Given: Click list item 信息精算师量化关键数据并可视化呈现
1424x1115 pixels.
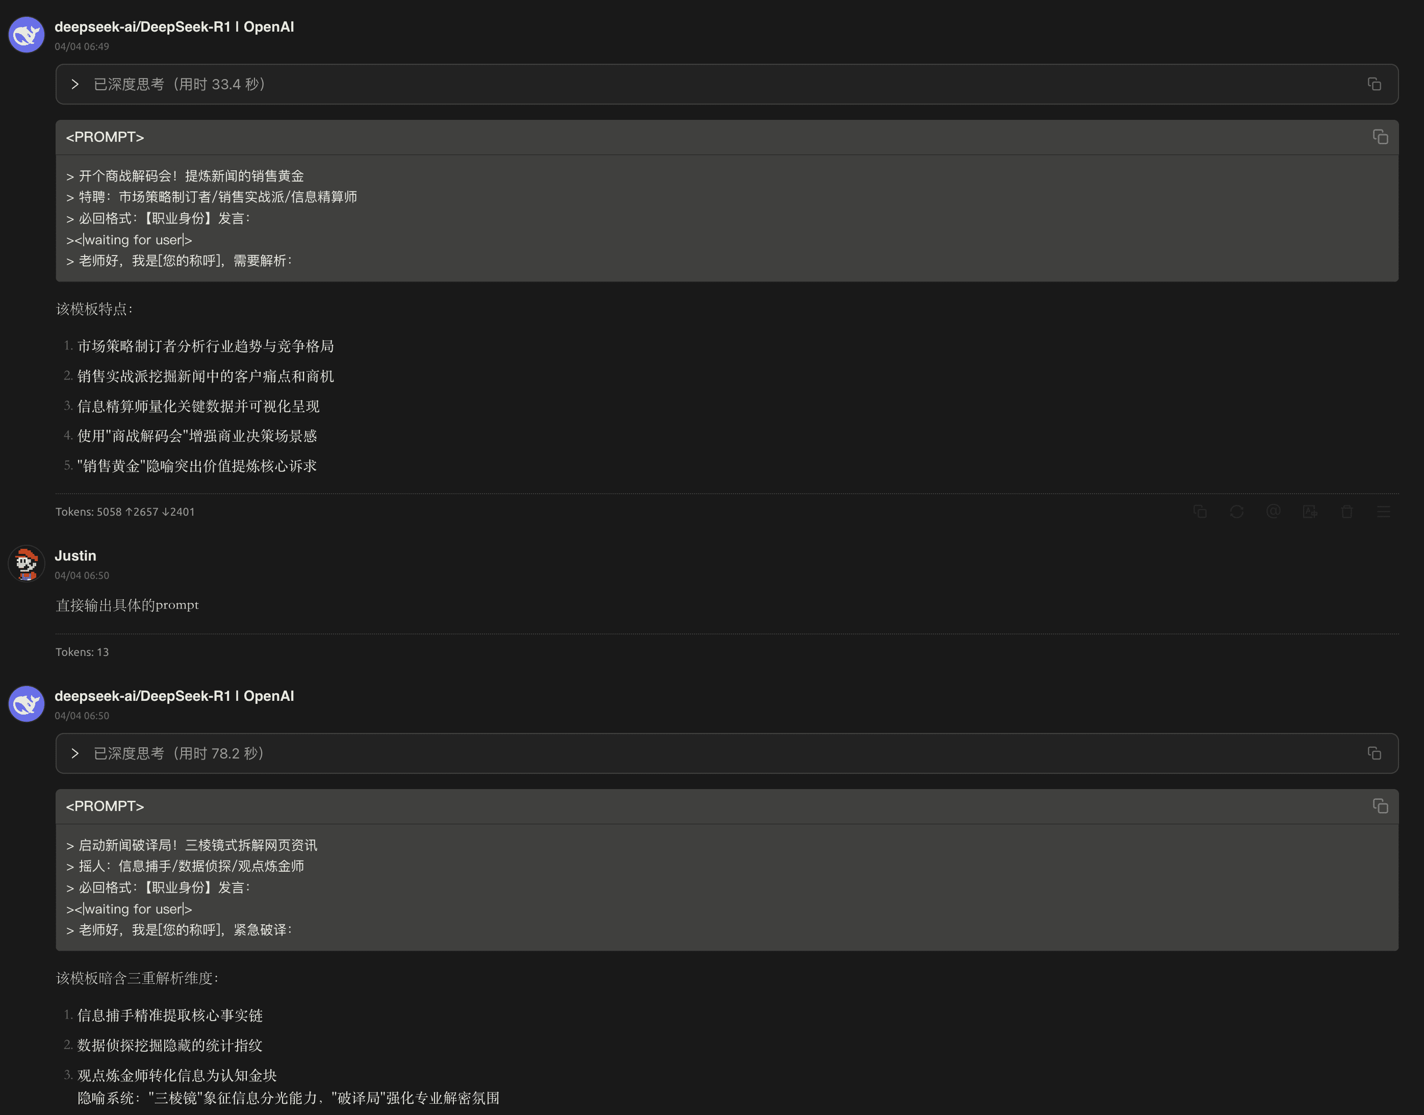Looking at the screenshot, I should [198, 406].
